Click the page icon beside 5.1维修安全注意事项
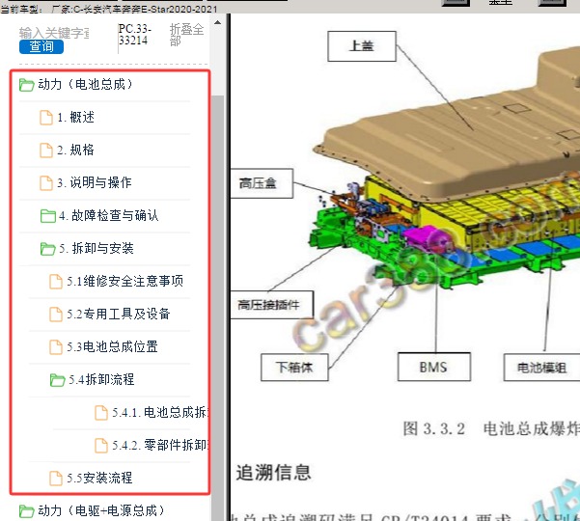This screenshot has width=580, height=521. (x=56, y=282)
